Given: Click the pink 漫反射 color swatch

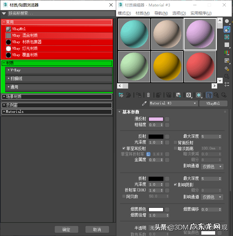Looking at the screenshot, I should click(156, 119).
